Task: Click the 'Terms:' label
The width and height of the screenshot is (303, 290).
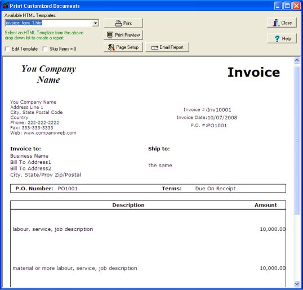Action: tap(172, 189)
